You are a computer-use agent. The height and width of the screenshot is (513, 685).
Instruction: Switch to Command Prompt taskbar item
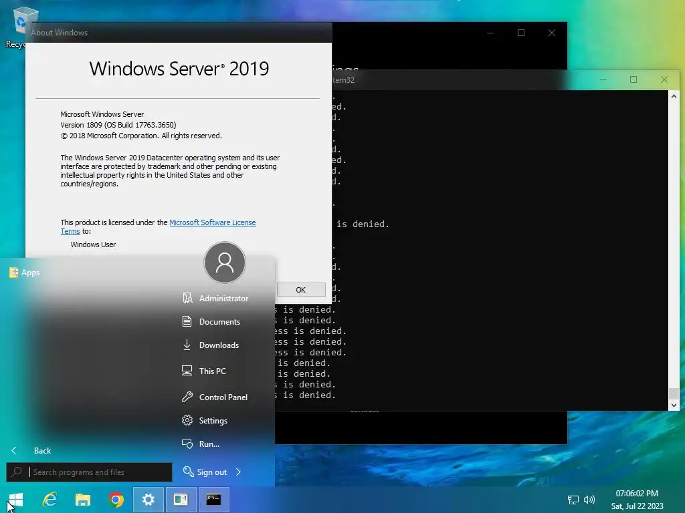coord(213,500)
